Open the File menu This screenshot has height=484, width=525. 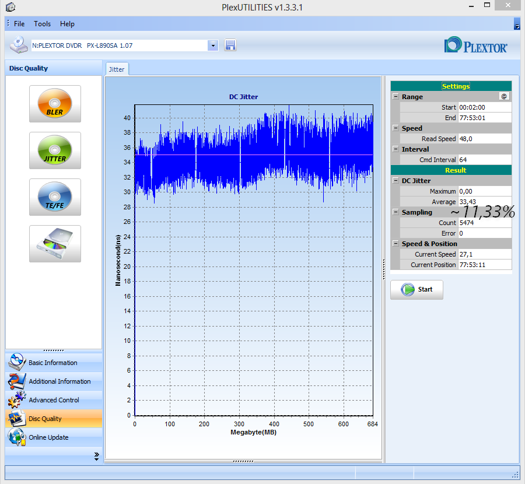point(19,24)
